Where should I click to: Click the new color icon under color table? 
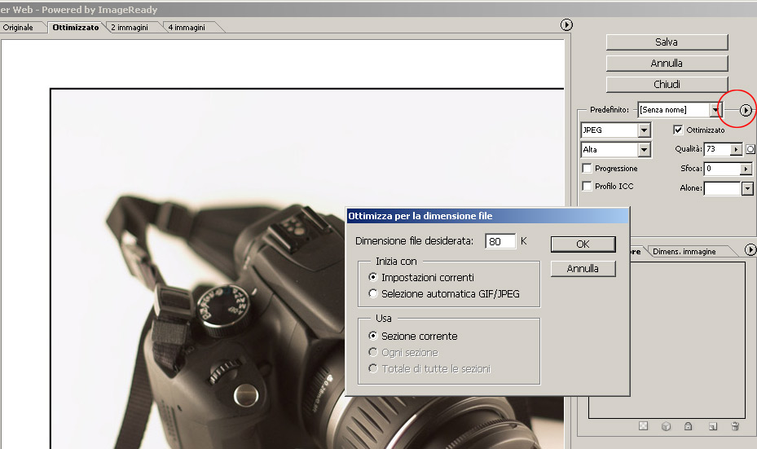point(711,425)
